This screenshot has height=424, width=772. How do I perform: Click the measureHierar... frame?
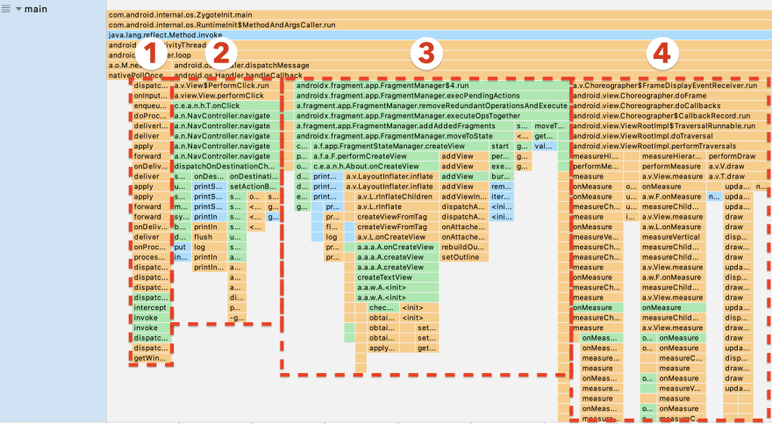(673, 156)
